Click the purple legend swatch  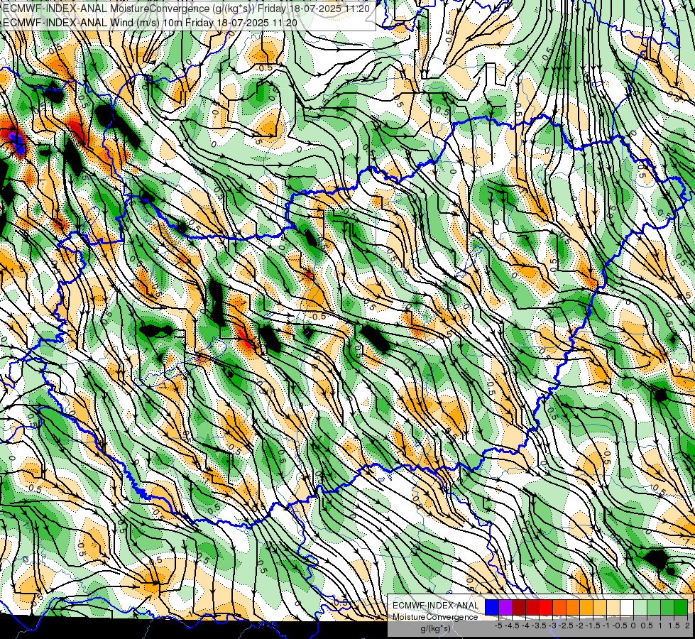click(x=505, y=608)
